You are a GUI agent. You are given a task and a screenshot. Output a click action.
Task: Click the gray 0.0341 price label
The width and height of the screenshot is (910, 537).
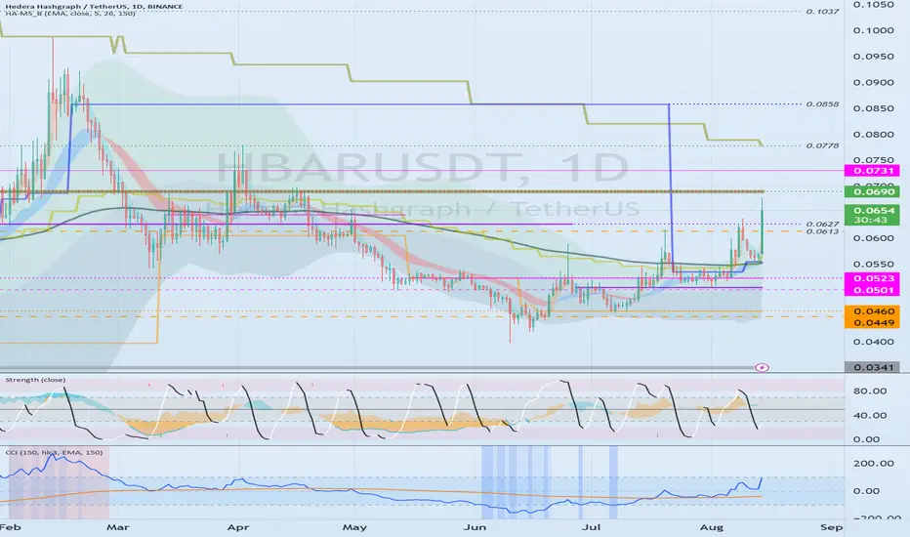pyautogui.click(x=872, y=367)
